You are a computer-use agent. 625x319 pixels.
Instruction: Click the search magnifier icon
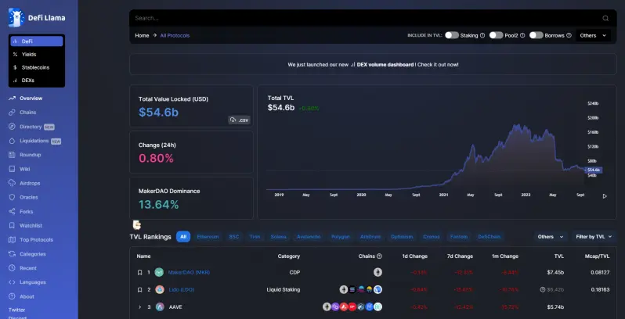tap(605, 18)
